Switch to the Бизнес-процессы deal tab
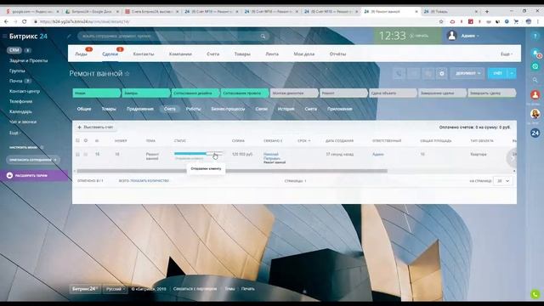This screenshot has height=306, width=544. pos(228,109)
